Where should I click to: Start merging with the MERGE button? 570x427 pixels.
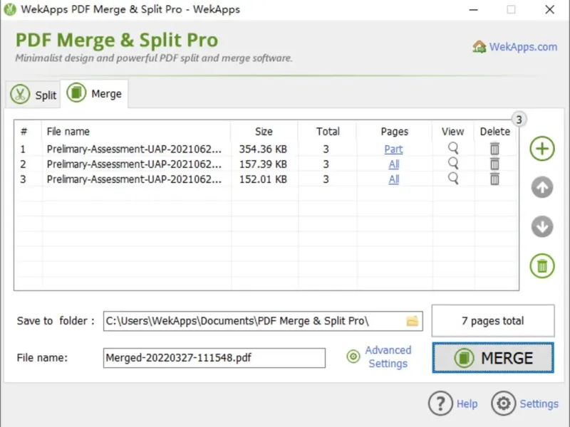[x=493, y=358]
